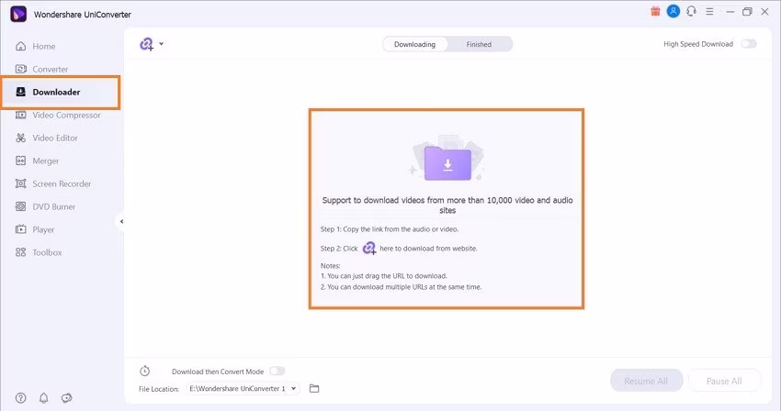Collapse the sidebar with the arrow handle
781x411 pixels.
[x=121, y=221]
